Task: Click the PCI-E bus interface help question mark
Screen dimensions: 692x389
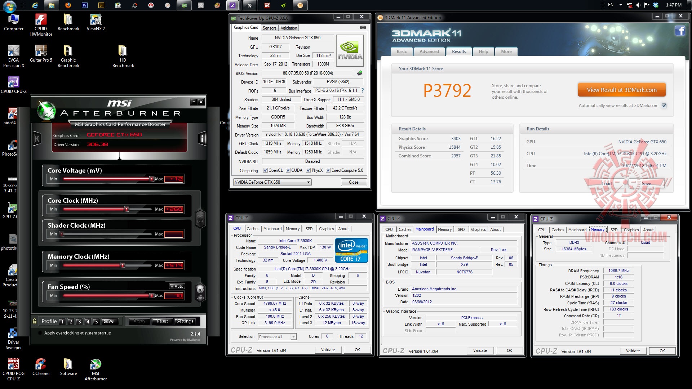Action: [363, 90]
